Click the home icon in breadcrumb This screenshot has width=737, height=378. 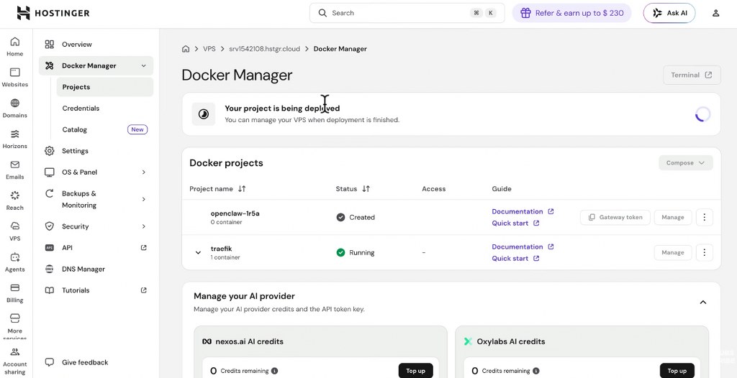pos(186,49)
